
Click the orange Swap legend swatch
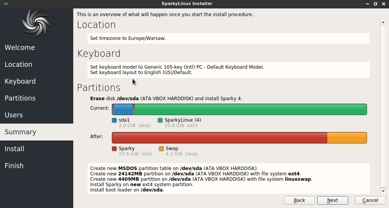point(161,149)
